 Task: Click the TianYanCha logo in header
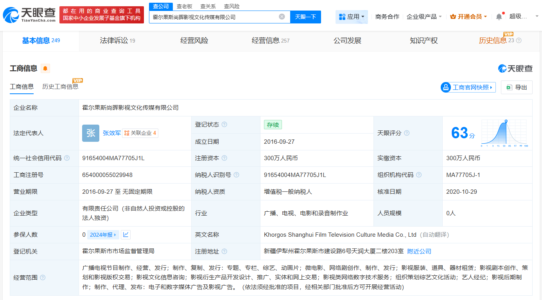click(29, 15)
